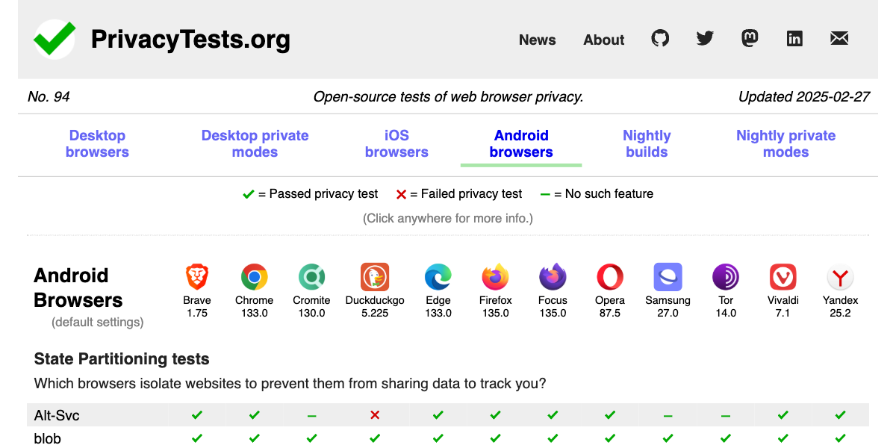
Task: Click the Yandex browser icon
Action: tap(840, 277)
